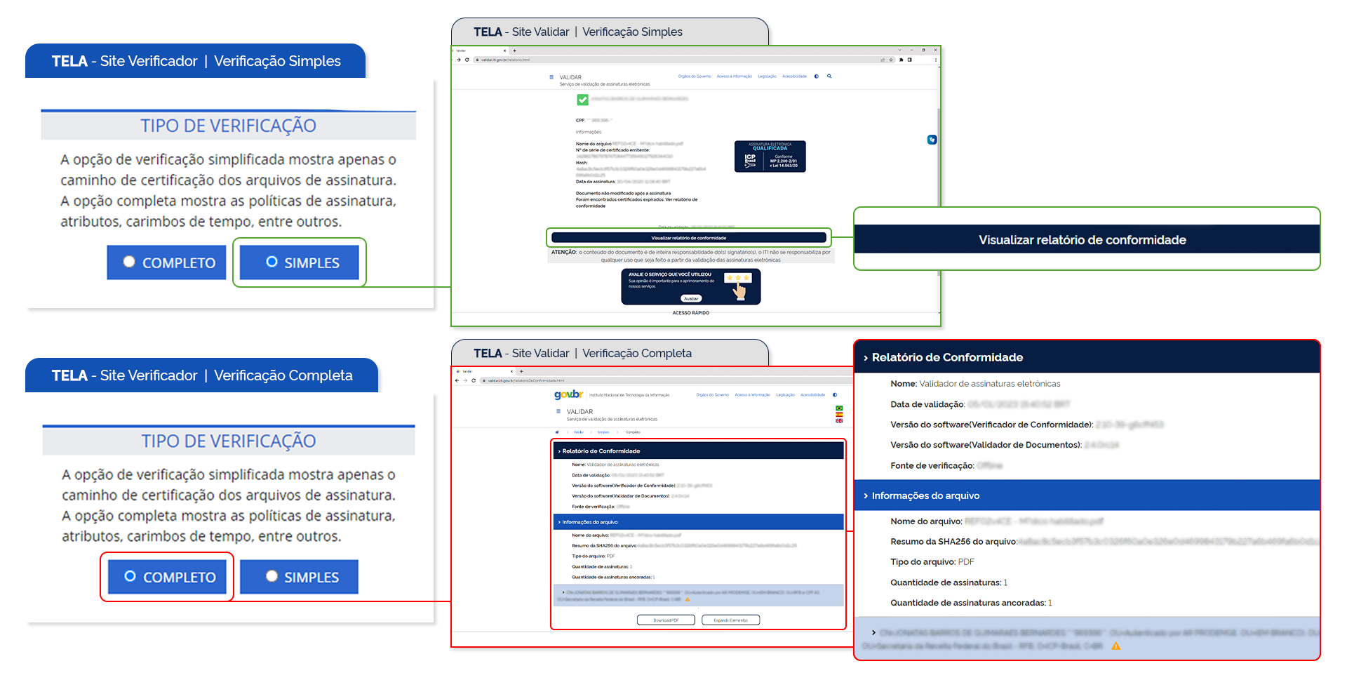
Task: Expand the enlarged blurred signer row chevron
Action: pyautogui.click(x=873, y=632)
